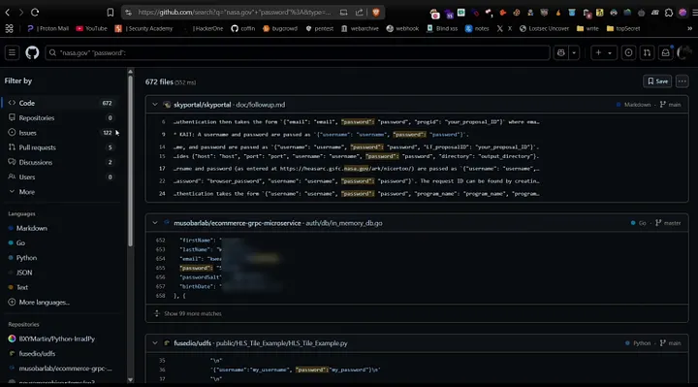Click the Save search button
The image size is (698, 387).
(657, 81)
